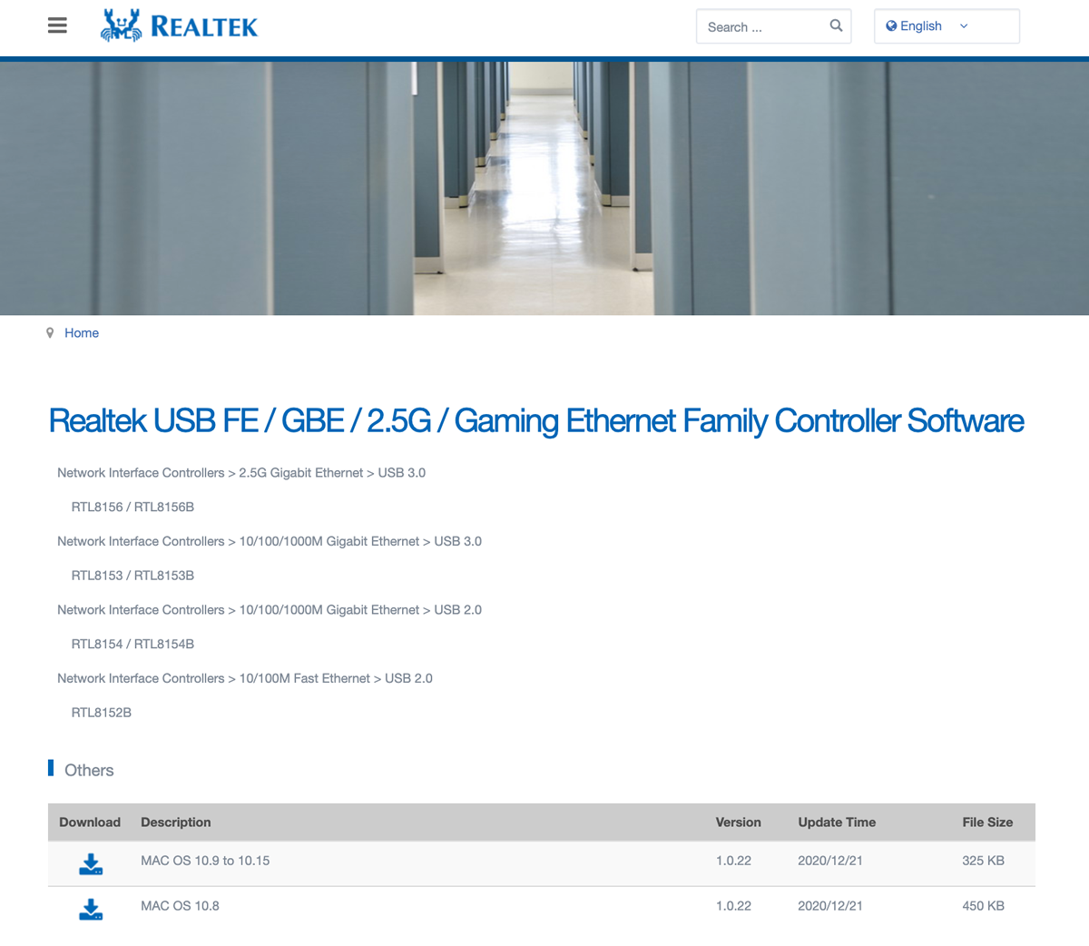Click the File Size column header

click(x=987, y=823)
